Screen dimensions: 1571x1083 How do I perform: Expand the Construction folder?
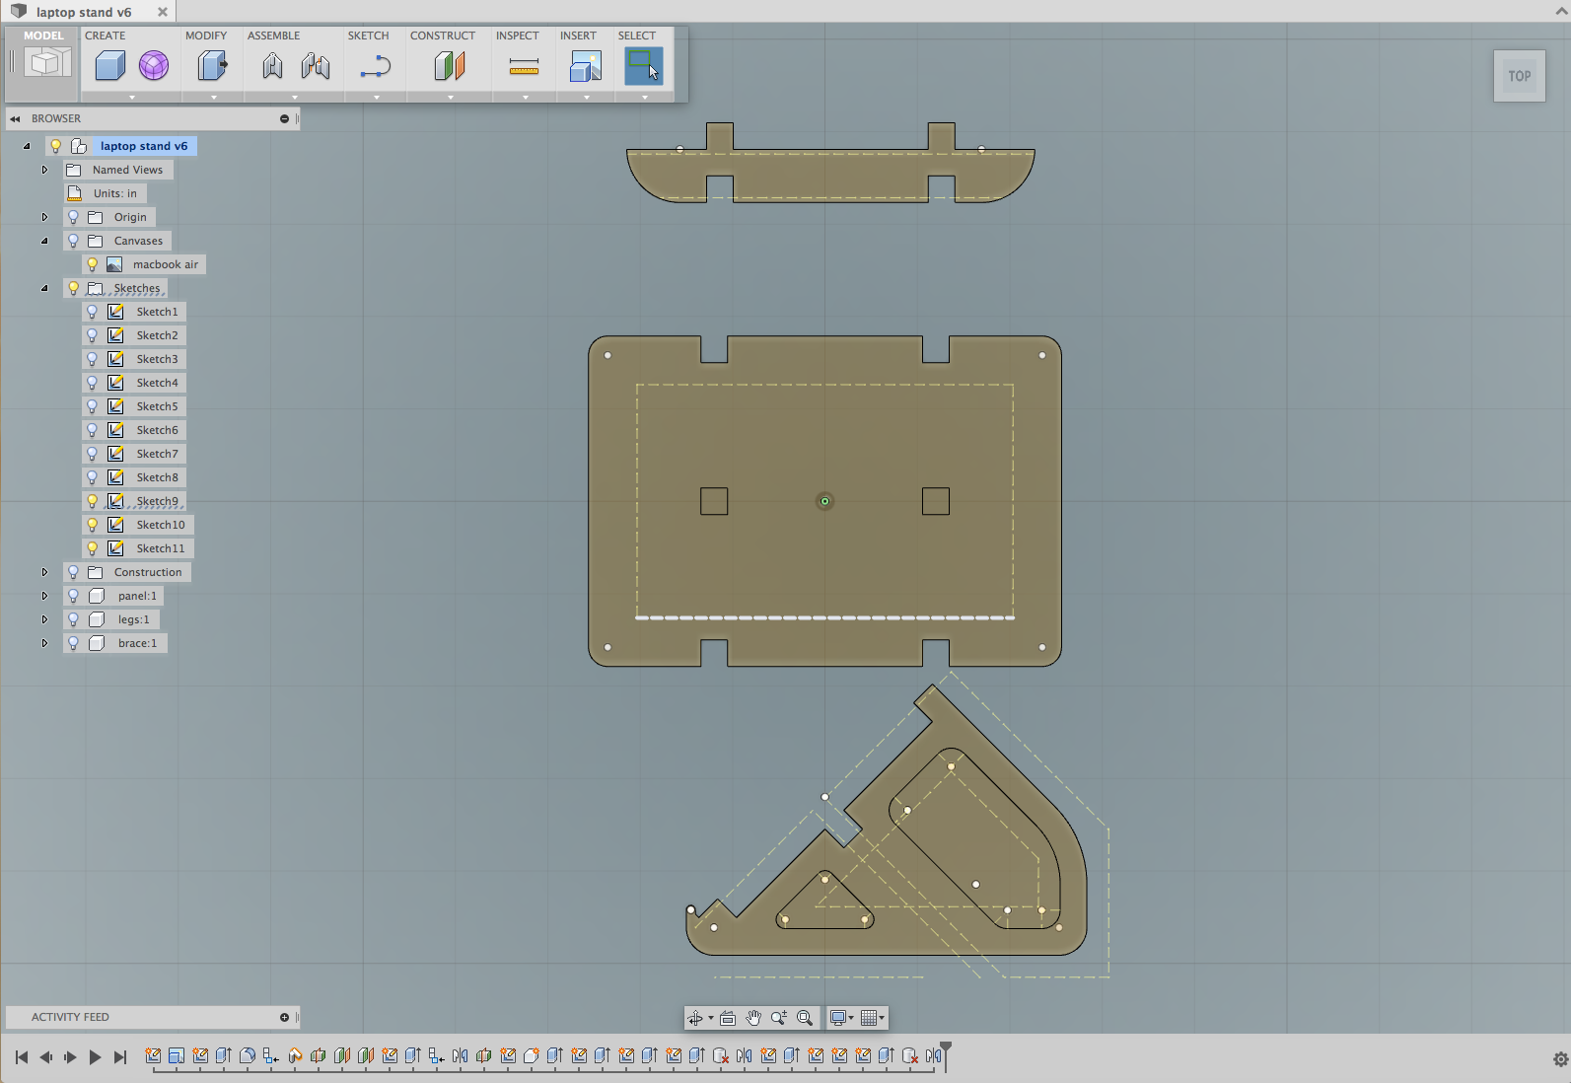pyautogui.click(x=44, y=572)
